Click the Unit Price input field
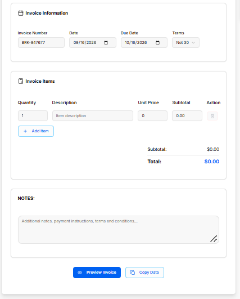Viewport: 240px width, 299px height. pyautogui.click(x=153, y=116)
